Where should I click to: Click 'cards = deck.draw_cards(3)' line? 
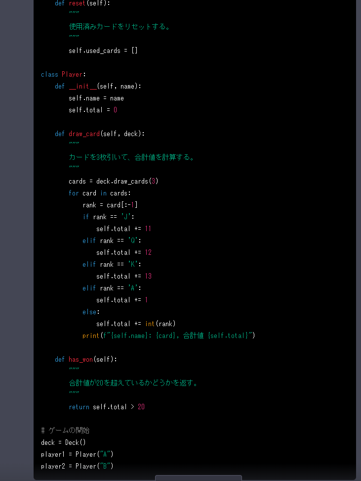point(114,181)
